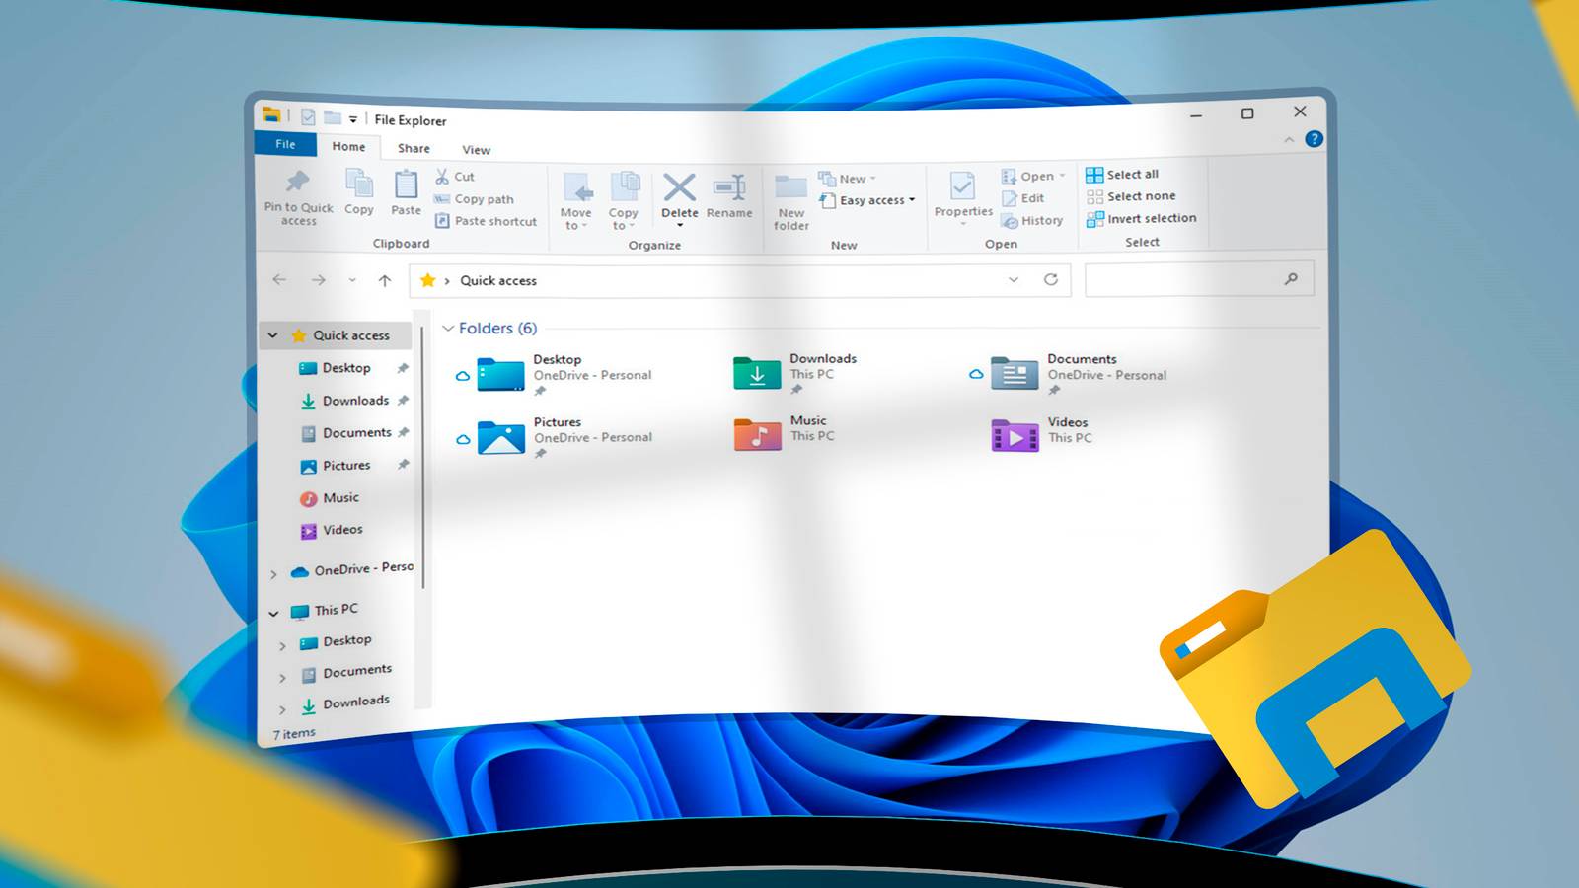Click the History icon in the Open group
Image resolution: width=1579 pixels, height=888 pixels.
click(x=1032, y=221)
